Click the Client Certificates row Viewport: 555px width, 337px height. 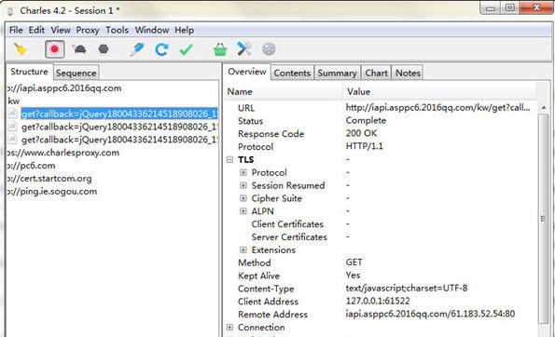tap(287, 224)
